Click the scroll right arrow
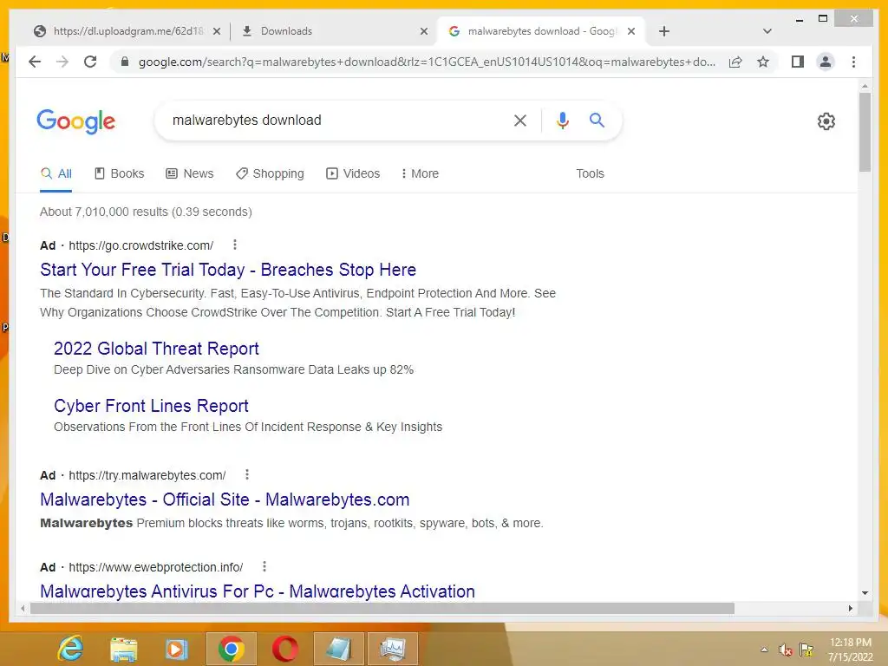Image resolution: width=888 pixels, height=666 pixels. coord(850,608)
